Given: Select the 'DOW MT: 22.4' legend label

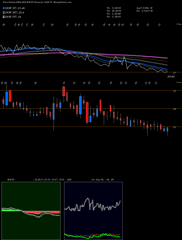Looking at the screenshot, I should 15,13.
